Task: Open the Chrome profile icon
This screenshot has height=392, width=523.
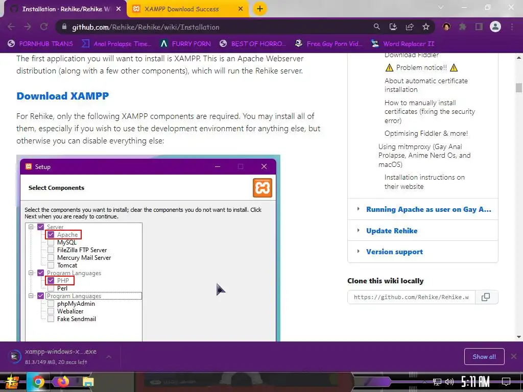Action: click(x=495, y=27)
